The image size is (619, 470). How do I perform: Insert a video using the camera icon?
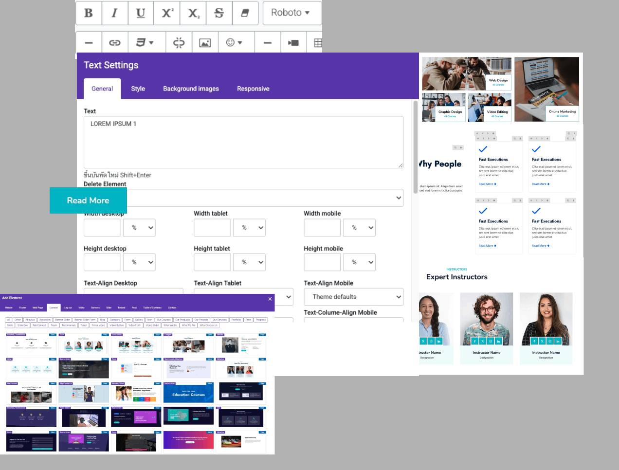pyautogui.click(x=293, y=43)
